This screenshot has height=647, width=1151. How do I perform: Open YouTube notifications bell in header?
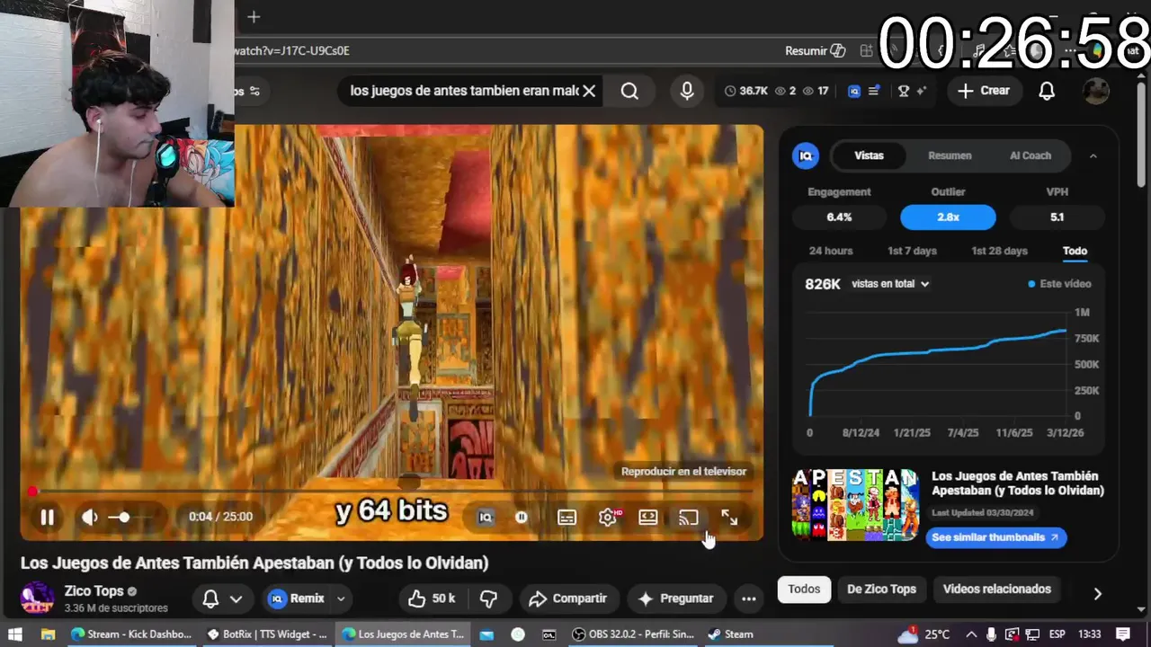(1047, 91)
